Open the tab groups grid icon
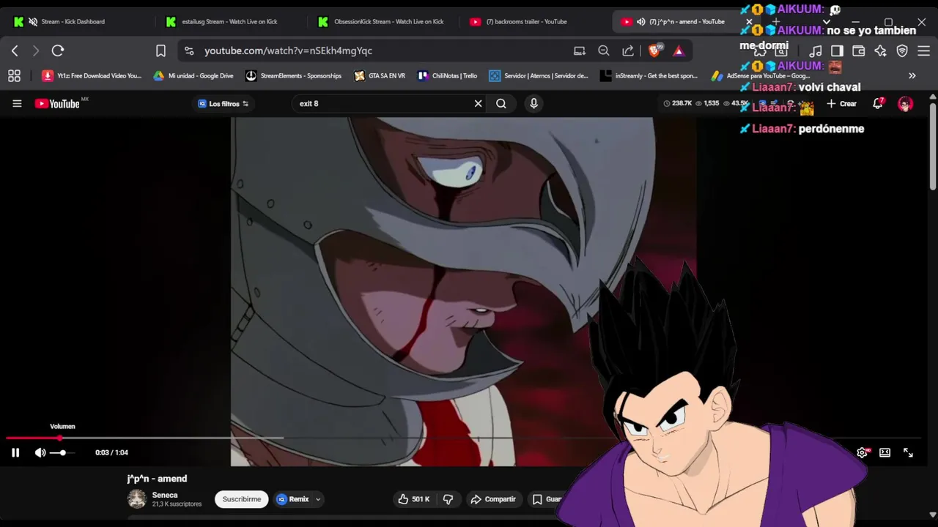938x527 pixels. click(x=14, y=75)
